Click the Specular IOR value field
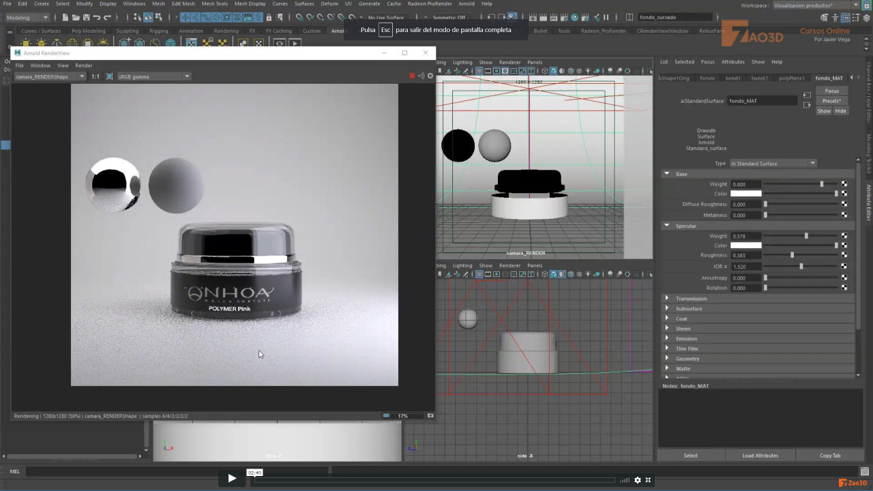Screen dimensions: 873x491 tap(745, 266)
